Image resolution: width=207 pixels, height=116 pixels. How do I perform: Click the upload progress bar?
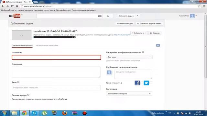click(x=55, y=37)
